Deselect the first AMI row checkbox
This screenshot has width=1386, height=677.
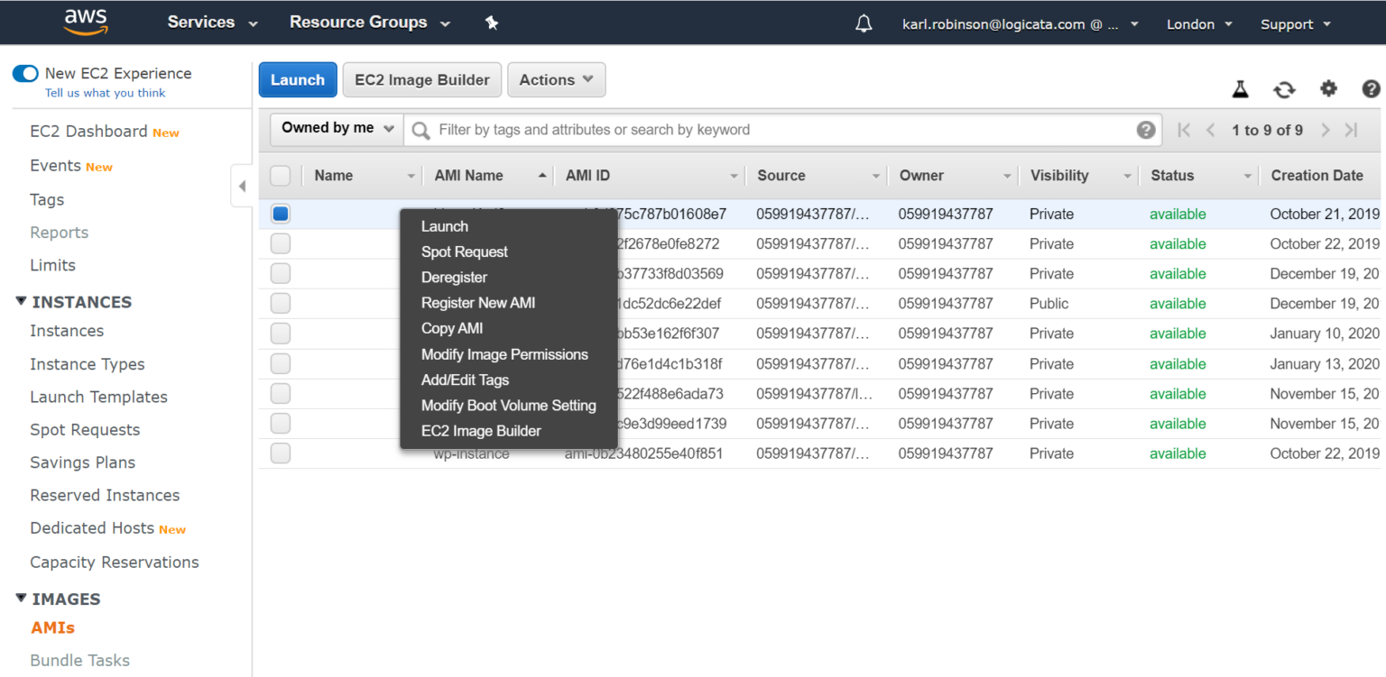280,214
